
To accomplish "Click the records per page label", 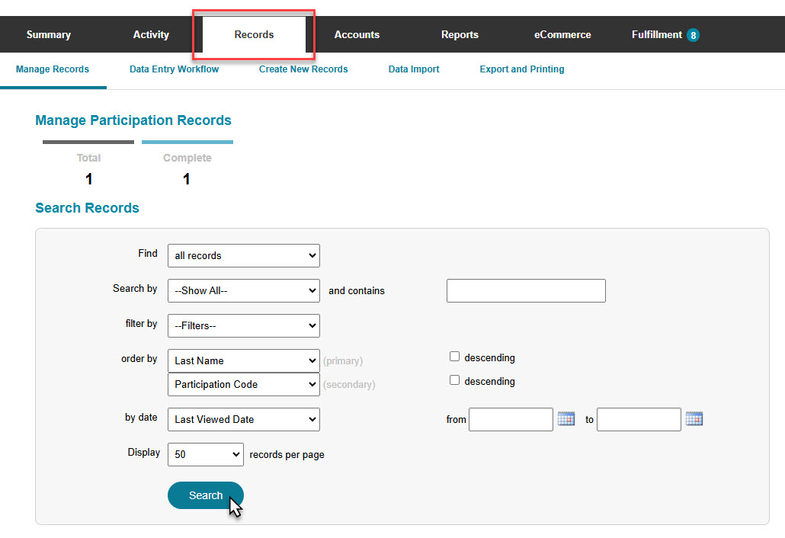I will tap(287, 454).
